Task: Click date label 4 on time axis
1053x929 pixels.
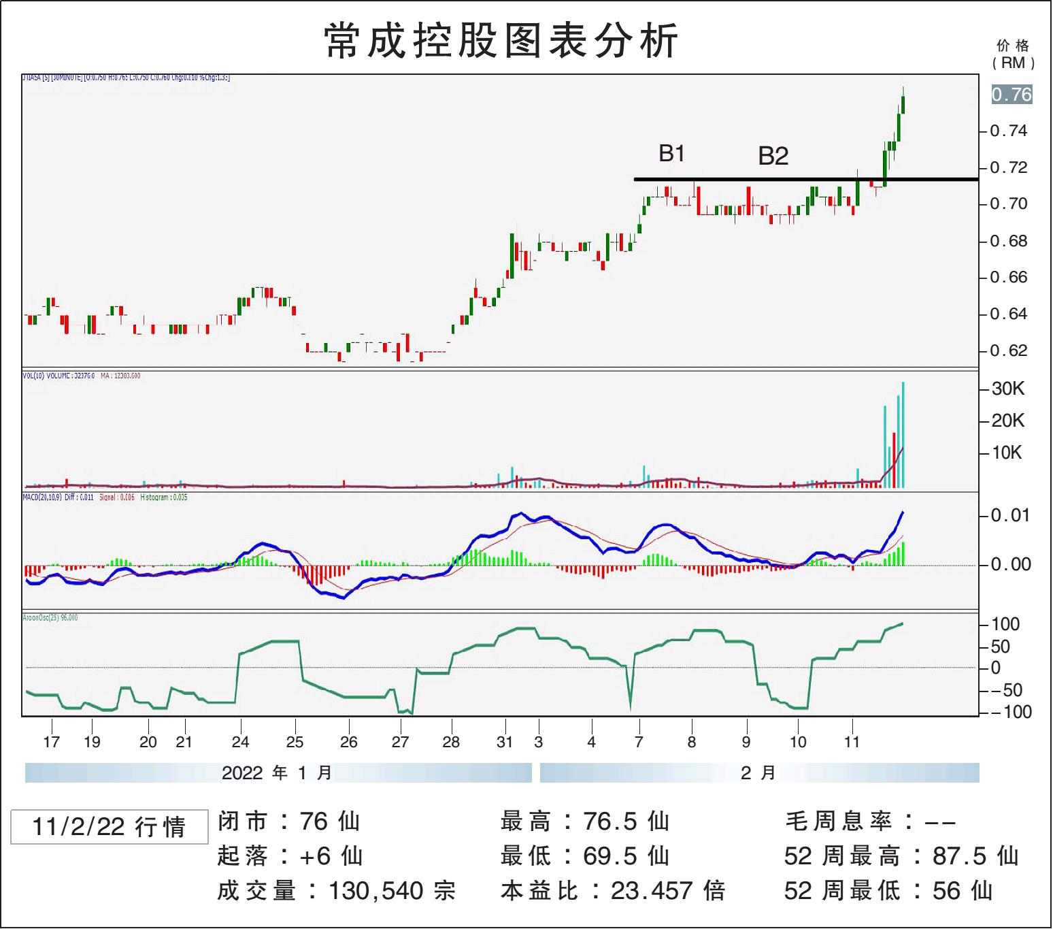Action: pyautogui.click(x=591, y=742)
